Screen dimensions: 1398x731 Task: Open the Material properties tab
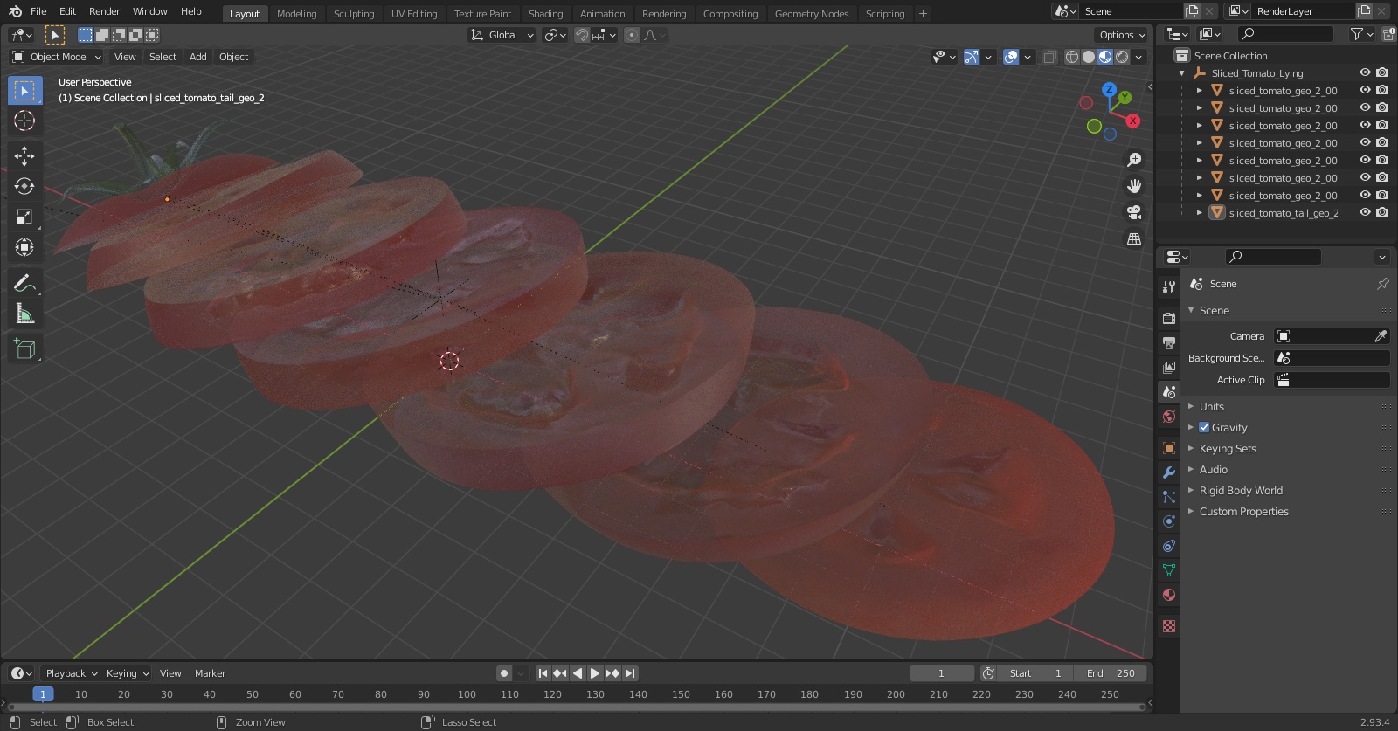pos(1169,595)
